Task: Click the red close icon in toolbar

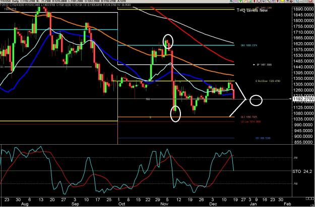Action: [310, 1]
